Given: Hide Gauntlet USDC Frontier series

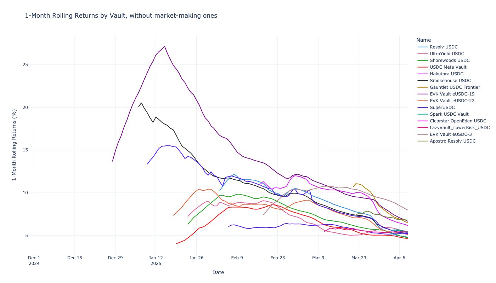Looking at the screenshot, I should [455, 87].
